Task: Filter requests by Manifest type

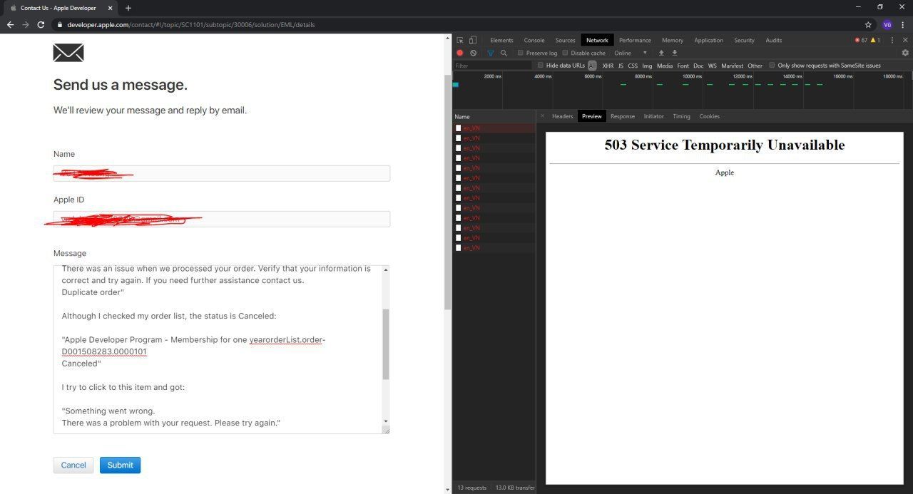Action: click(x=732, y=66)
